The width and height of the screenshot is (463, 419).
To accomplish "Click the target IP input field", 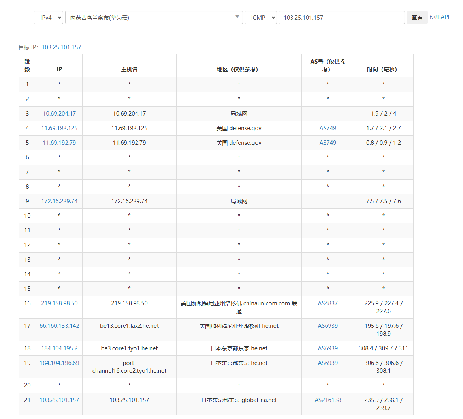I will (x=341, y=17).
